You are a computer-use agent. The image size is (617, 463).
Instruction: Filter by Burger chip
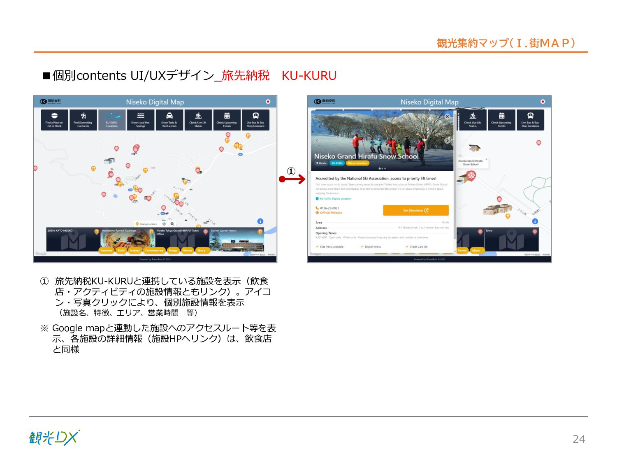click(174, 250)
